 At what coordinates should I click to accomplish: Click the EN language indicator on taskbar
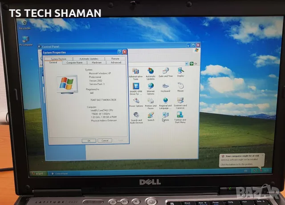pyautogui.click(x=245, y=171)
